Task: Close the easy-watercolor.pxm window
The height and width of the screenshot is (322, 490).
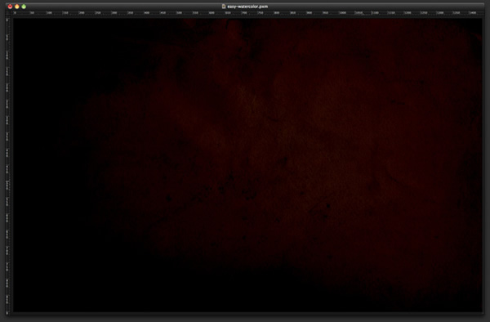Action: [10, 7]
